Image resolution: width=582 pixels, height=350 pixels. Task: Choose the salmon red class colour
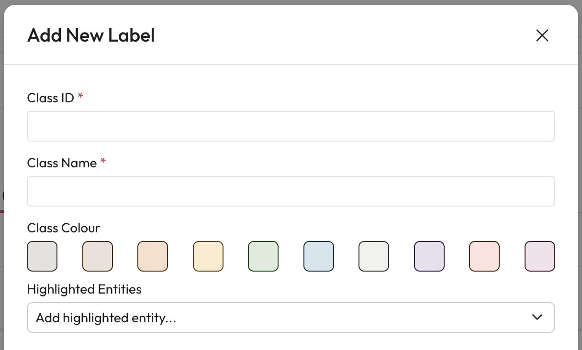click(484, 256)
